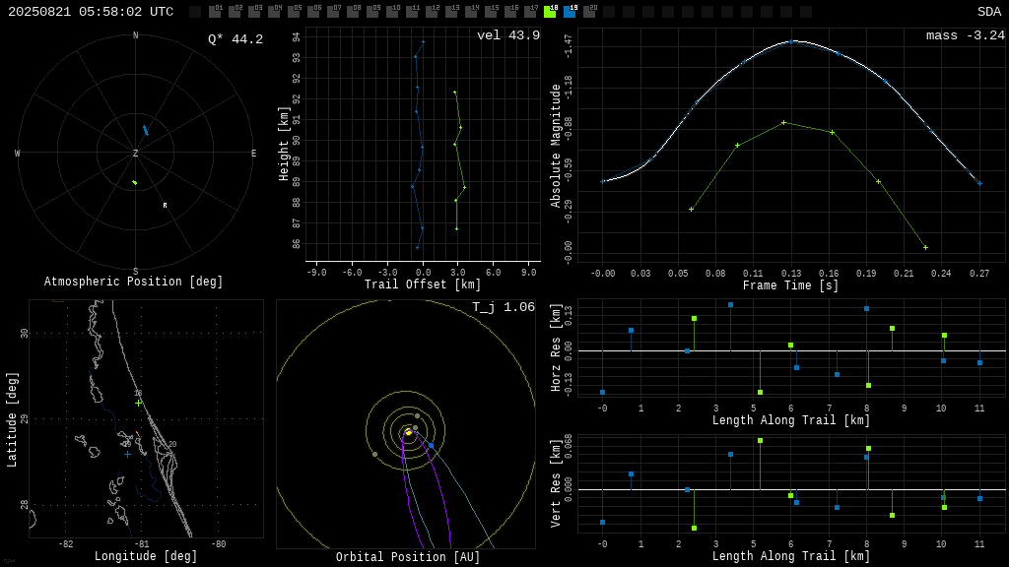The width and height of the screenshot is (1009, 567).
Task: Click the vel 43.9 readout
Action: 507,35
